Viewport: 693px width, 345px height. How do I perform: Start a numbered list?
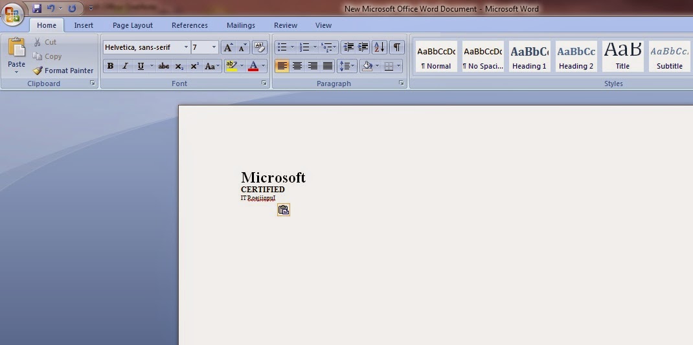304,47
